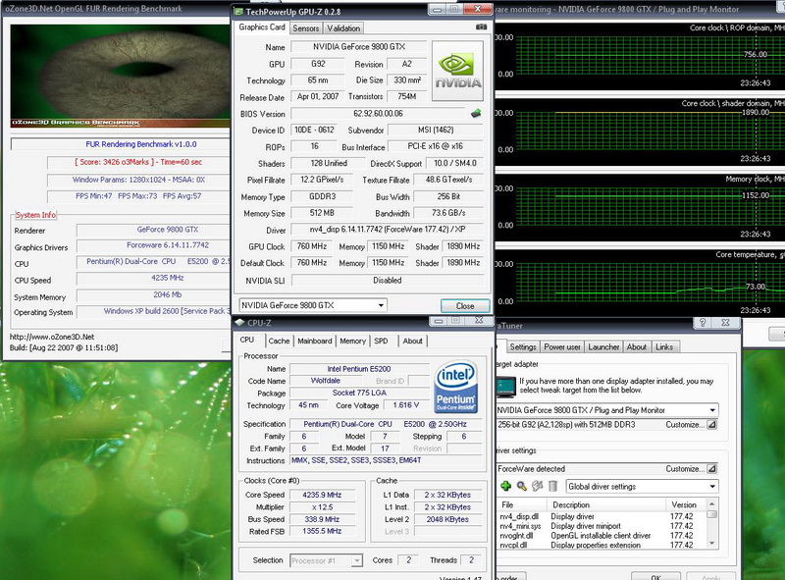Open the Memory tab in CPU-Z
This screenshot has height=580, width=785.
point(352,341)
